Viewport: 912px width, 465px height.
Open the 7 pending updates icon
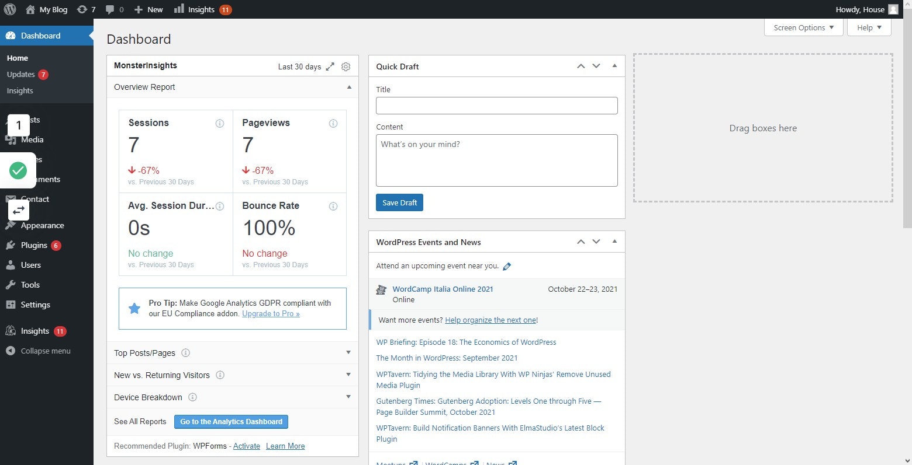click(x=86, y=9)
